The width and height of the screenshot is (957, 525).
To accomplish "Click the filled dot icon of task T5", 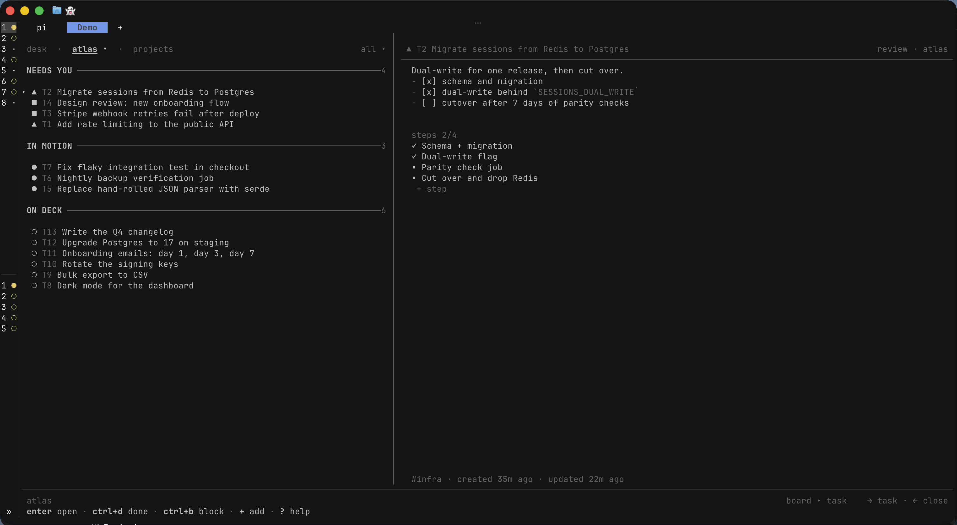I will click(x=34, y=188).
